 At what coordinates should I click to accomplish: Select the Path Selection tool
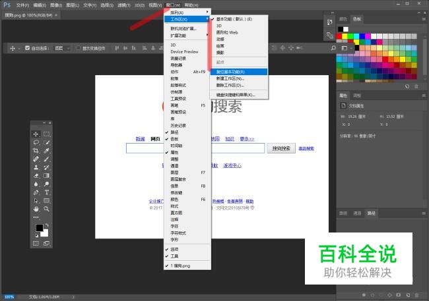(x=36, y=201)
